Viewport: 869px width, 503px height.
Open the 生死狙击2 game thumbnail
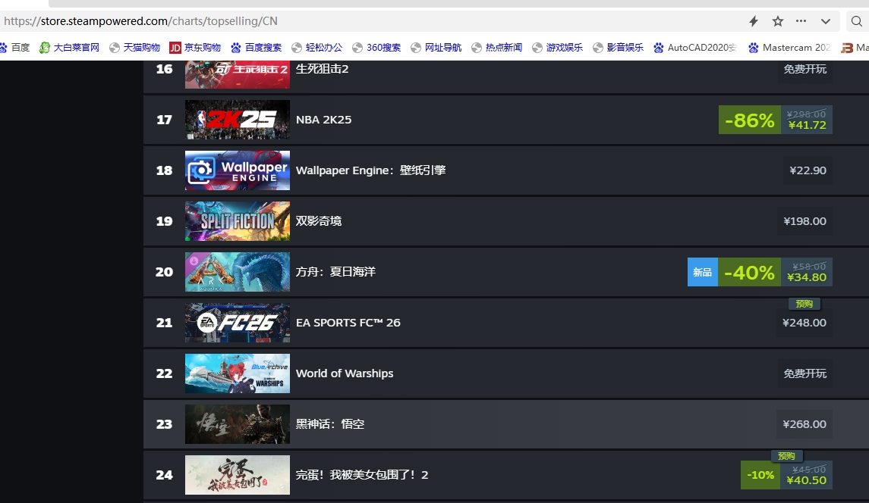coord(238,74)
